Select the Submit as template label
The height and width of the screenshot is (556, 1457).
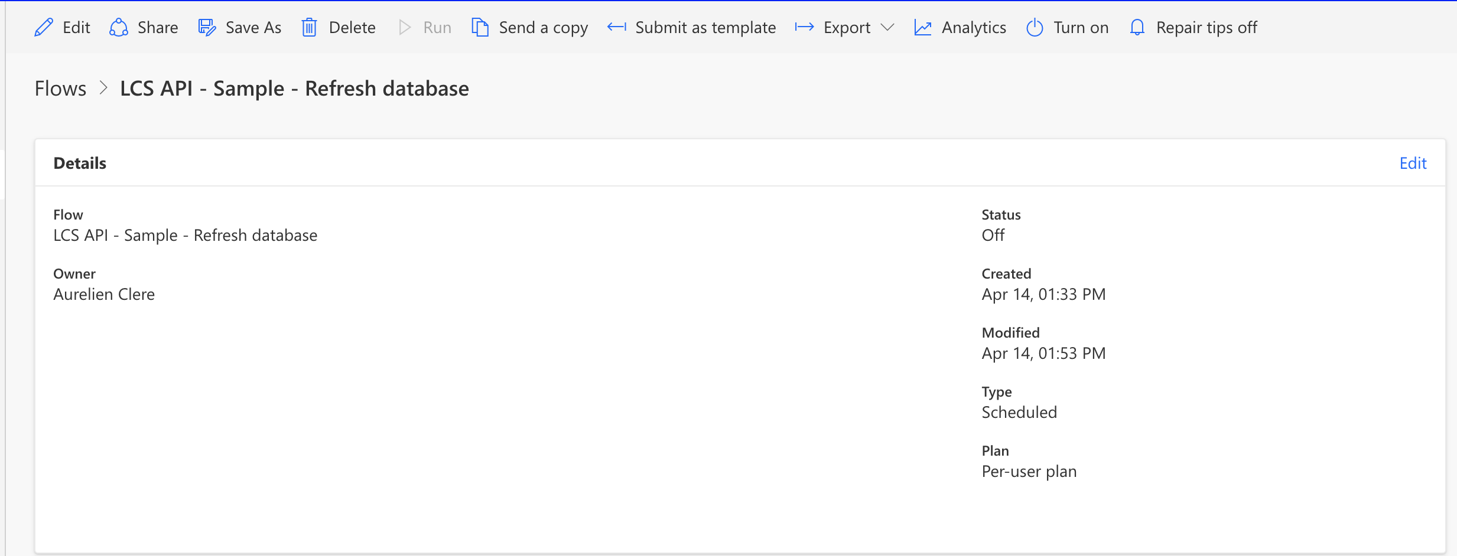pos(705,28)
